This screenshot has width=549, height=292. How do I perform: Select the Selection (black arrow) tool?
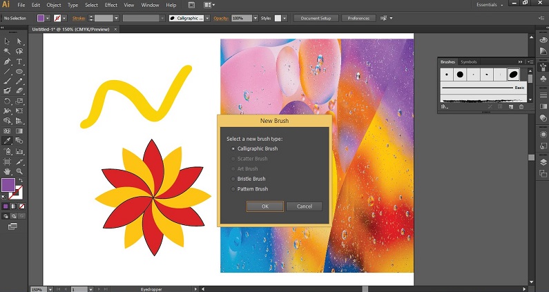click(7, 41)
